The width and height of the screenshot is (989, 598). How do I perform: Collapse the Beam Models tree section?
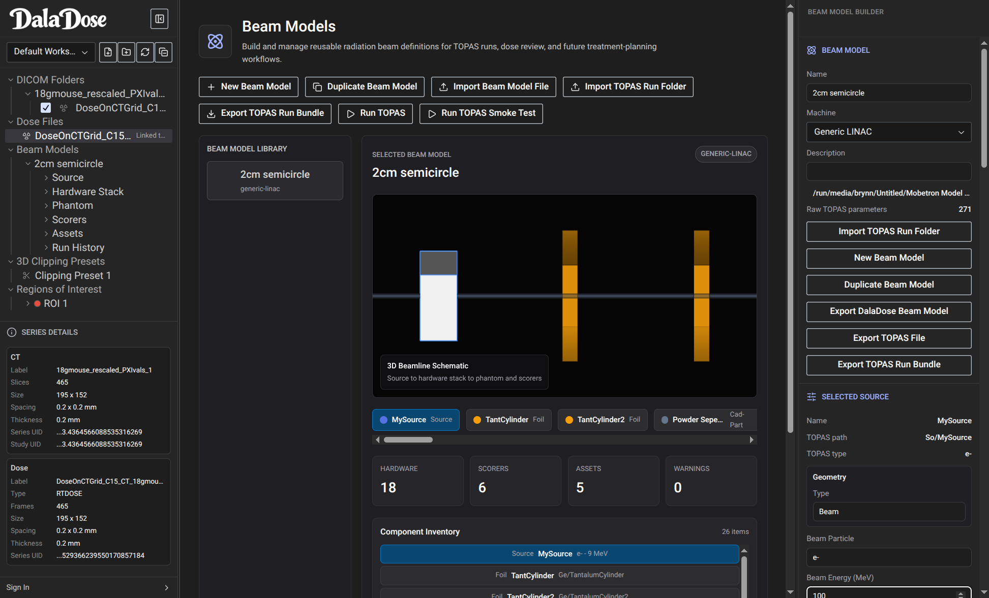(x=11, y=150)
